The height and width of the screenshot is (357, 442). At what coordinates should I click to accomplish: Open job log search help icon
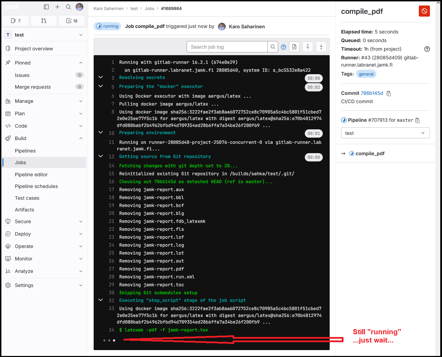283,47
